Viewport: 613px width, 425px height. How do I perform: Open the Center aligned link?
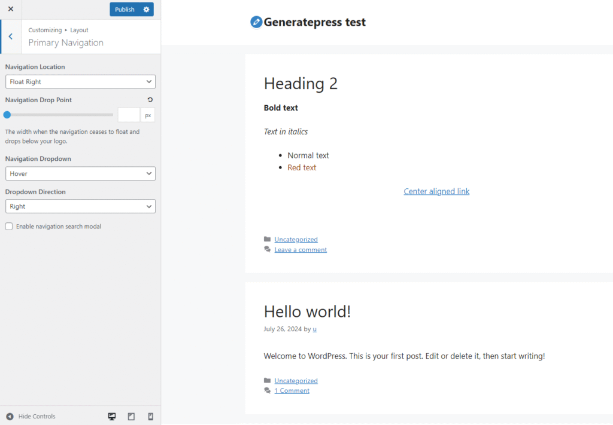[x=436, y=191]
